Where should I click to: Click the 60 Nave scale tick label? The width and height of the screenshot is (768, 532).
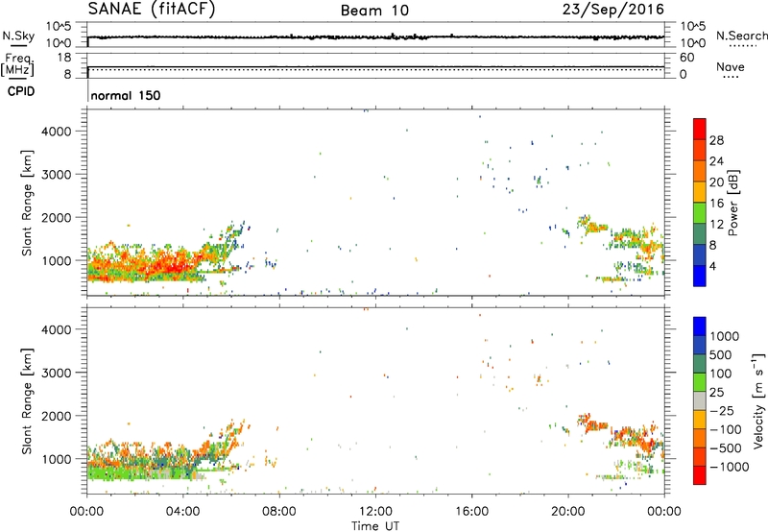point(687,58)
